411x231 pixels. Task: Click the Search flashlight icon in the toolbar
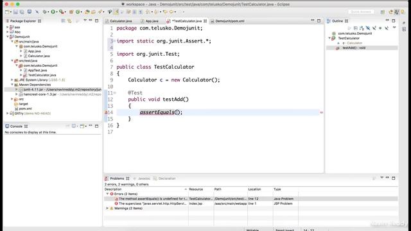101,12
